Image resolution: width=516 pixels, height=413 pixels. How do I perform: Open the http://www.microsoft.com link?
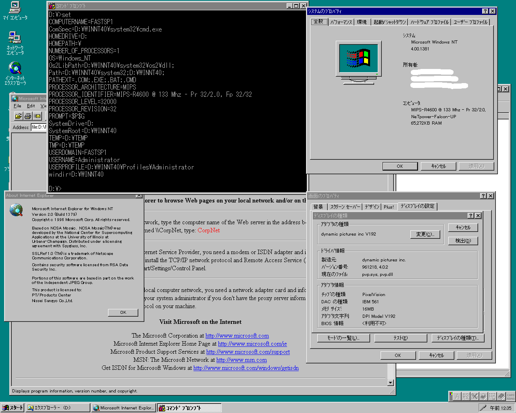[x=237, y=336]
